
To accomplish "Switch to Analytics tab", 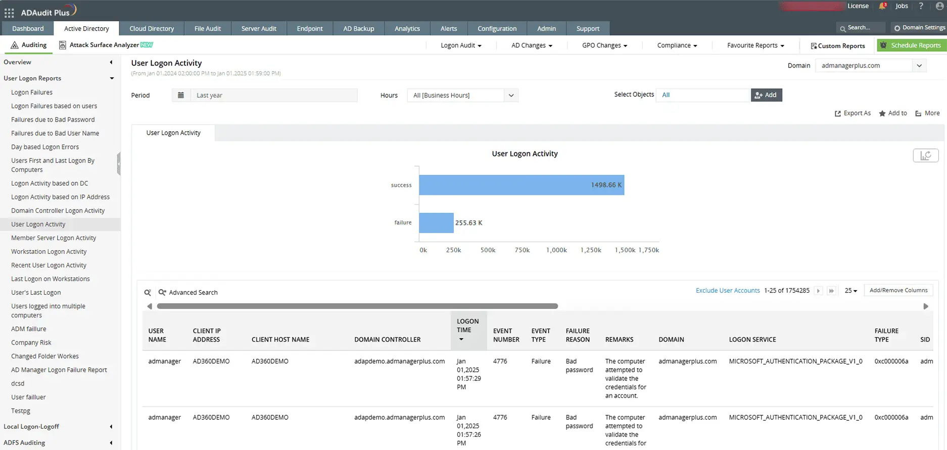I will click(x=407, y=28).
